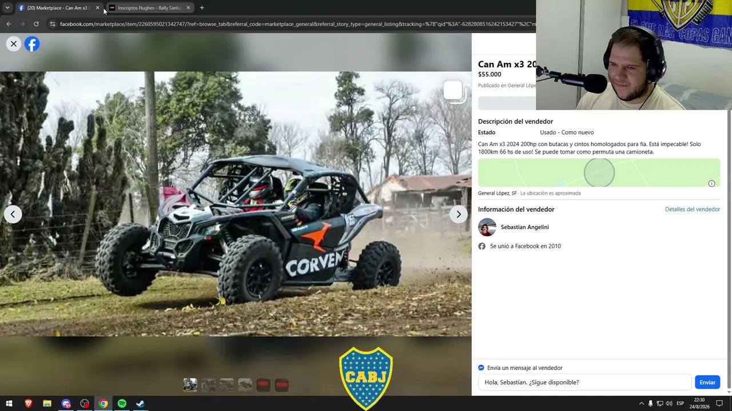Open Steam from the taskbar
This screenshot has height=411, width=732.
tap(141, 404)
